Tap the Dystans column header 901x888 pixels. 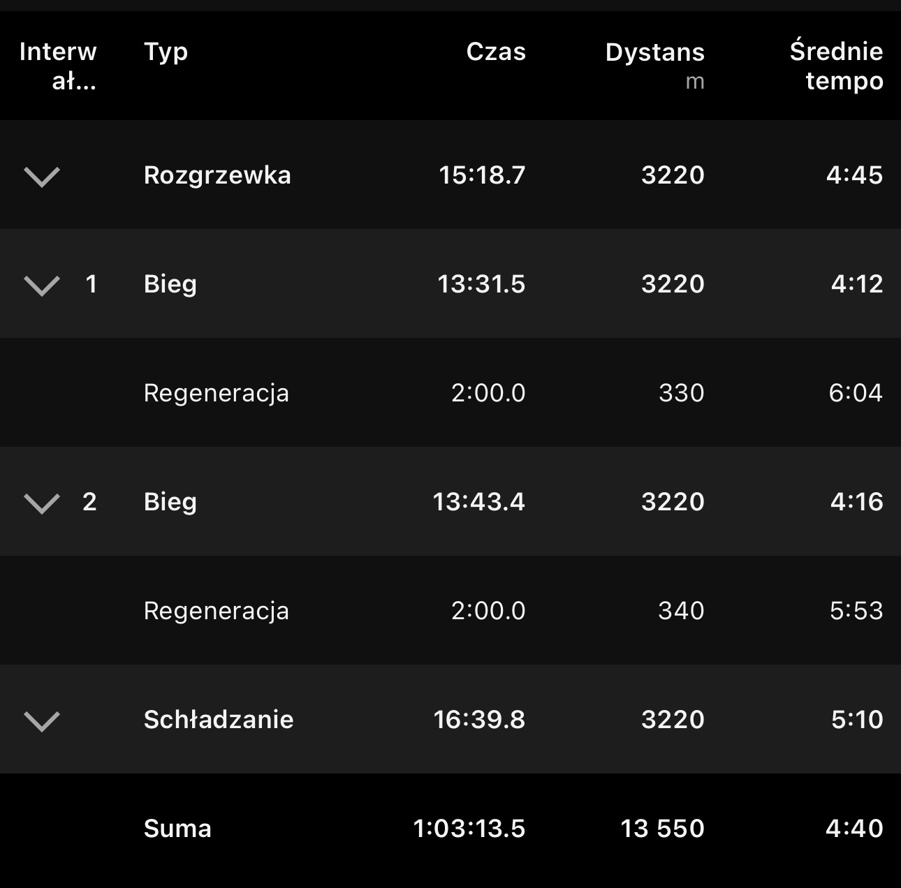(x=654, y=52)
